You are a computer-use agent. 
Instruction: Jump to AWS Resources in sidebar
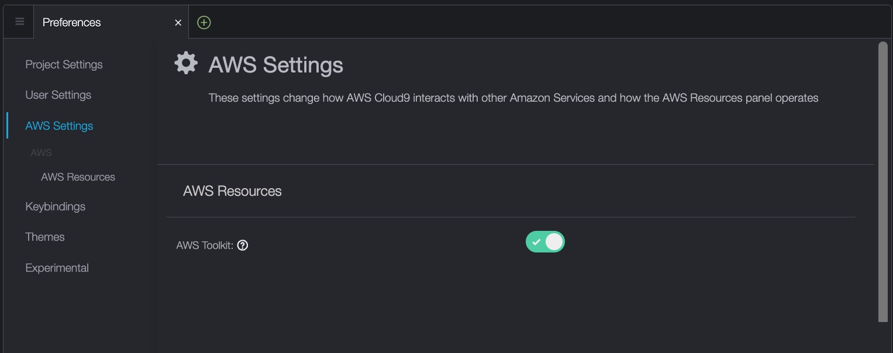(x=78, y=177)
